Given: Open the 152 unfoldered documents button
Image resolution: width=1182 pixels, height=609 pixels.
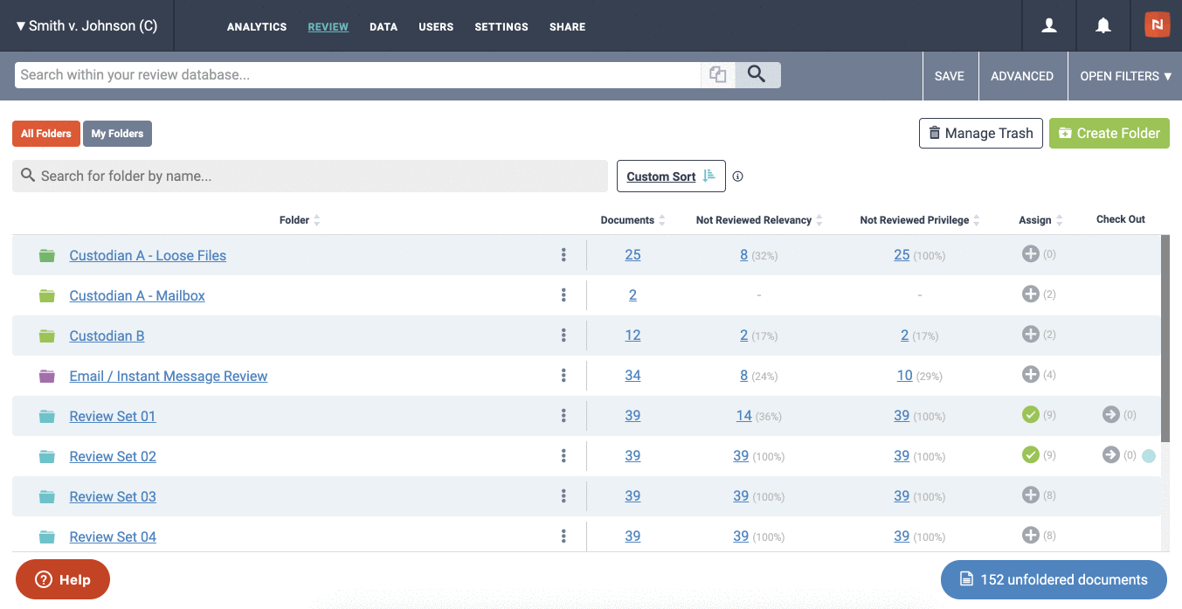Looking at the screenshot, I should pyautogui.click(x=1054, y=579).
